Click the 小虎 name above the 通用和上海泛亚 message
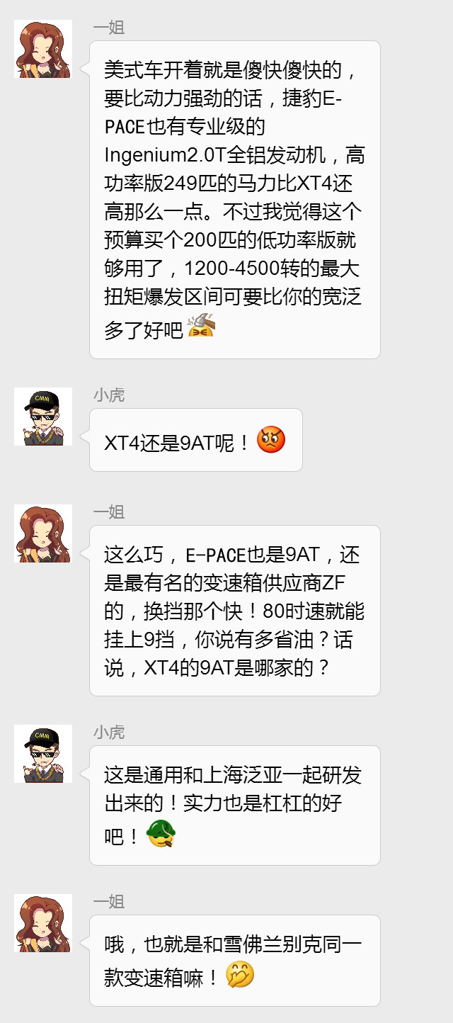453x1023 pixels. pos(108,733)
